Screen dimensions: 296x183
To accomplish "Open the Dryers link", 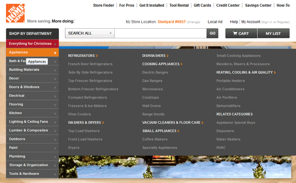I will coord(74,147).
